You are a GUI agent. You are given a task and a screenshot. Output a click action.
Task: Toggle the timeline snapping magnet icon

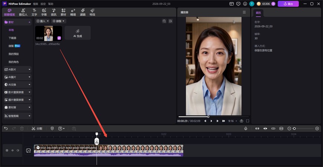pyautogui.click(x=265, y=128)
